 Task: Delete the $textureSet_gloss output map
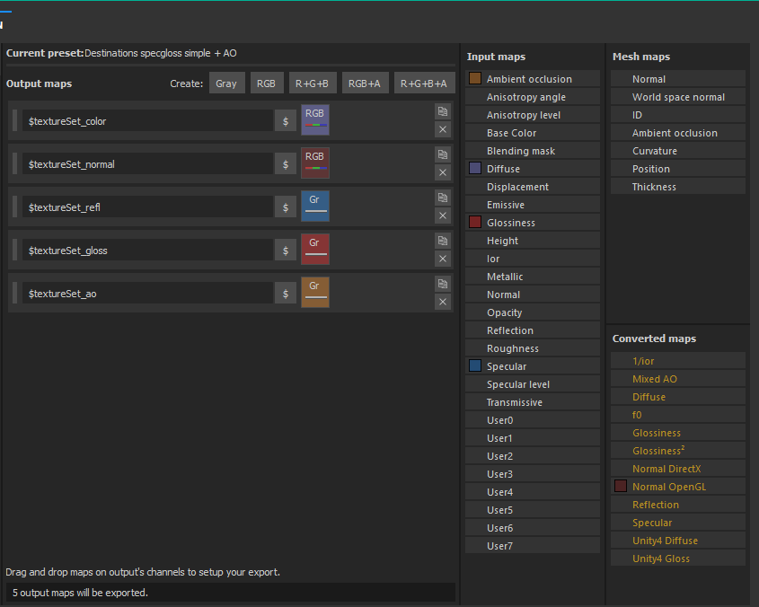tap(443, 259)
